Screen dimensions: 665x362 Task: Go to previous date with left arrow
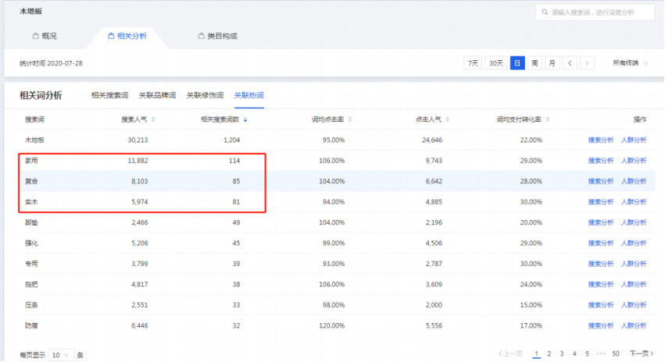pos(570,63)
